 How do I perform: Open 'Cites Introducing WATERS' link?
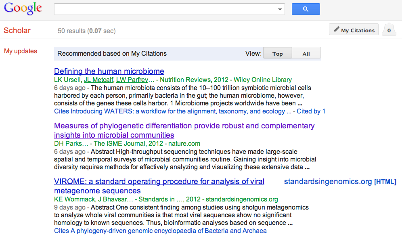pyautogui.click(x=172, y=111)
